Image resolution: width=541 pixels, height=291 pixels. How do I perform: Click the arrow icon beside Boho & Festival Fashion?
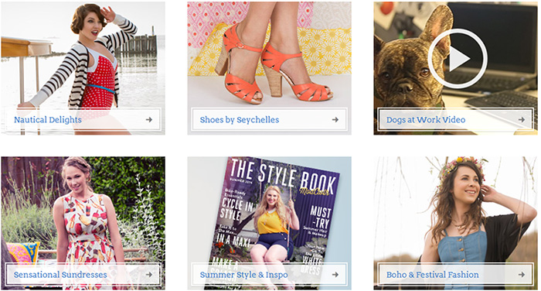point(522,275)
